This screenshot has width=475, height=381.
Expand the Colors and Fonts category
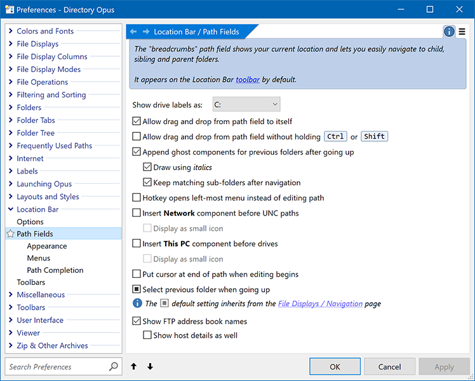[x=11, y=31]
